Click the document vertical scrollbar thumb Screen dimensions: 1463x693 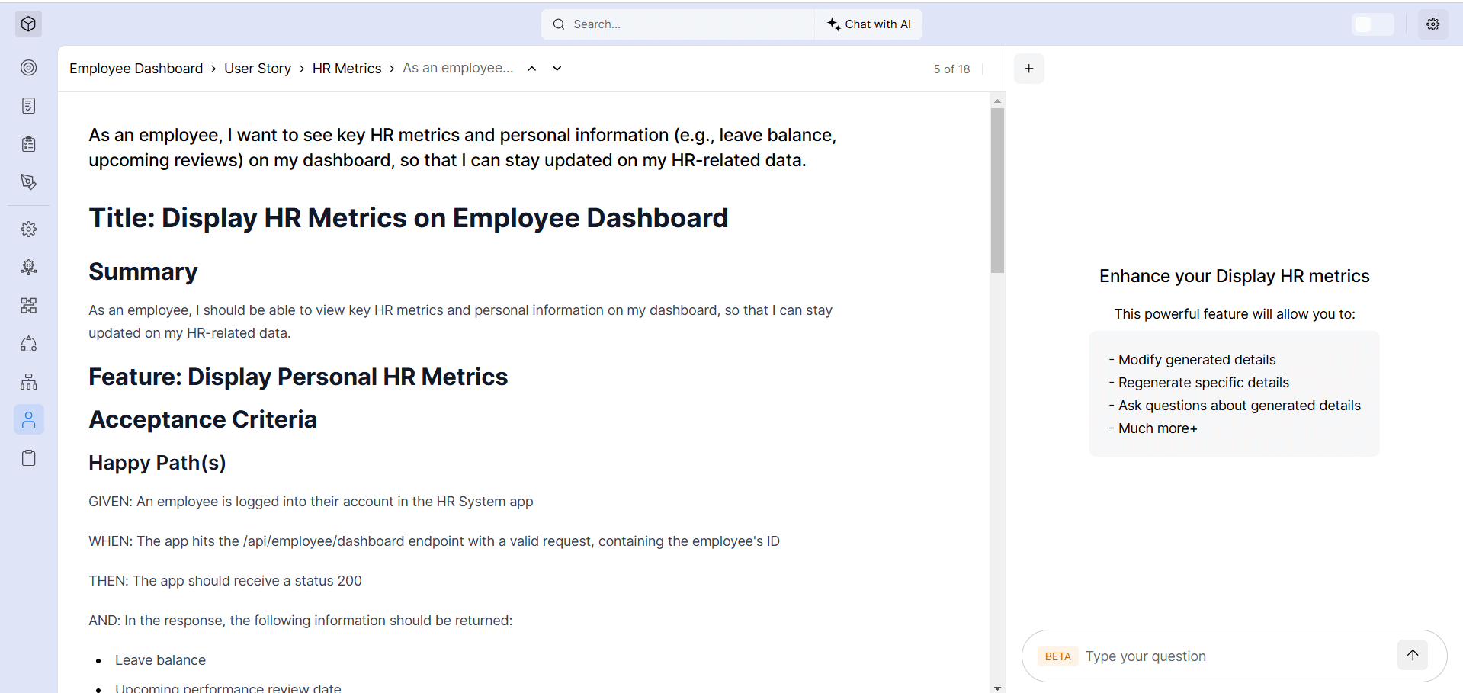coord(997,191)
